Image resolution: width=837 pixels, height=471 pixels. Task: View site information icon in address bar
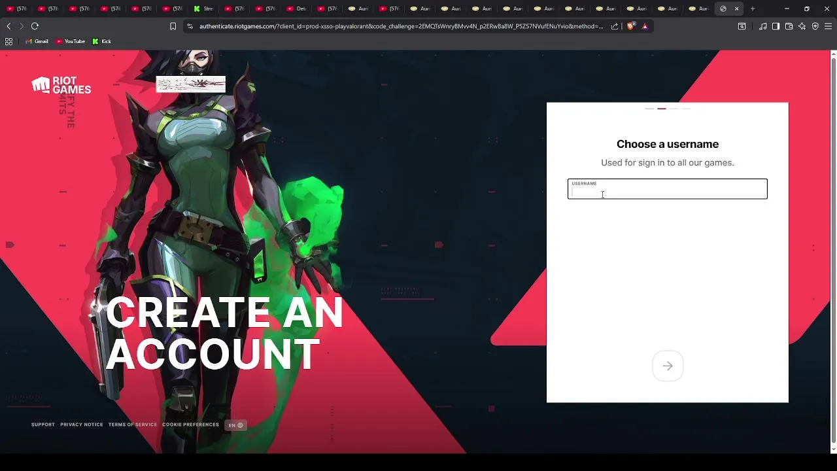coord(190,26)
